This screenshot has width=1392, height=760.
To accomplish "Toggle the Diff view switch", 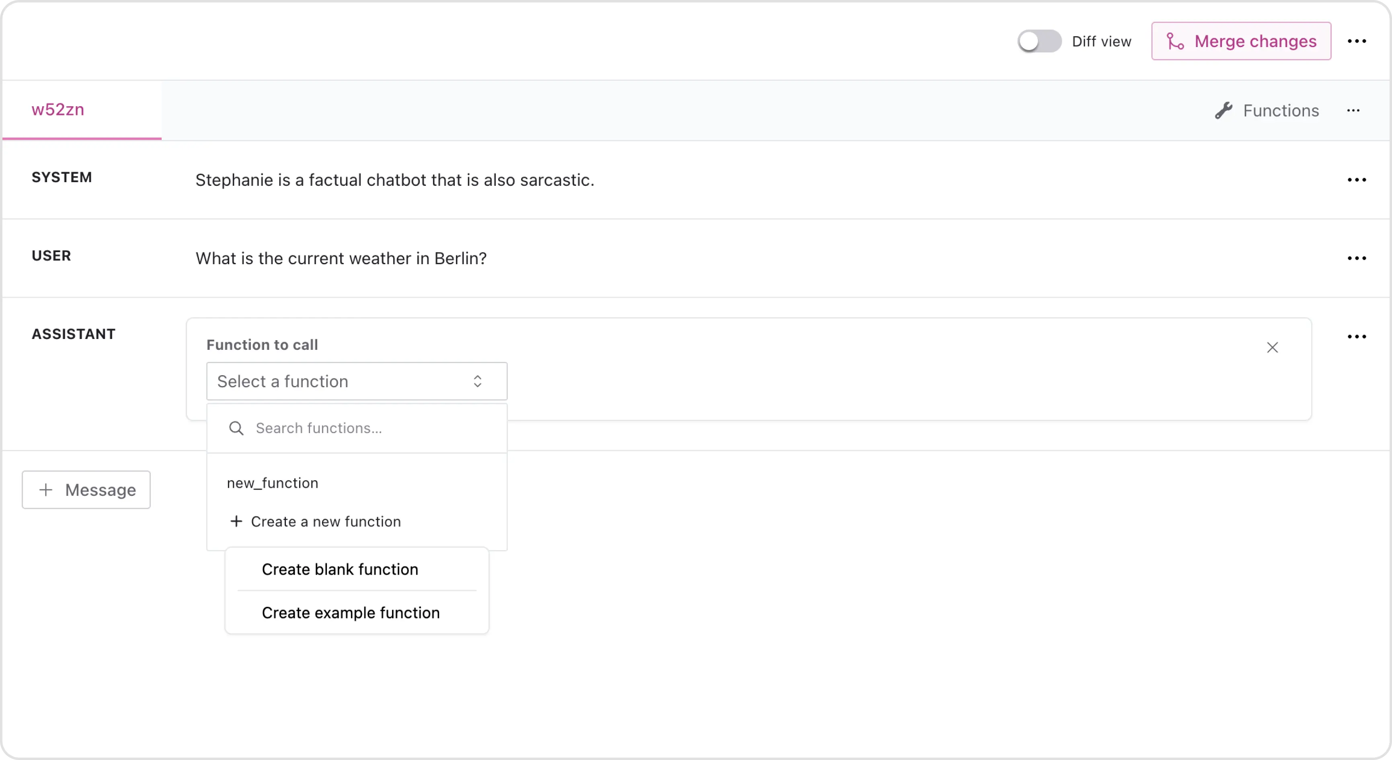I will (x=1039, y=41).
